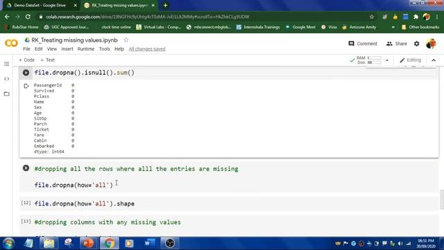Open the table of contents sidebar
This screenshot has width=444, height=250.
point(6,64)
